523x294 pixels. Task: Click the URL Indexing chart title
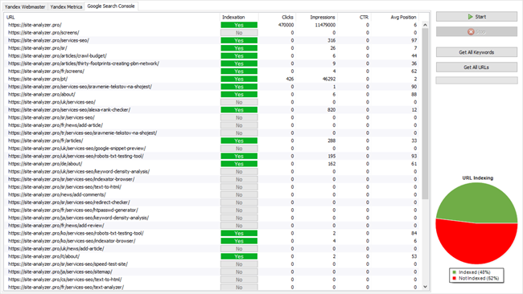point(478,178)
